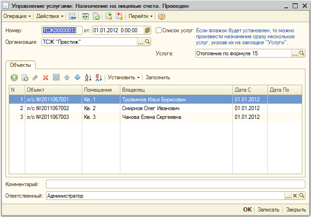Open the magnifier for Ответственный field
Image resolution: width=311 pixels, height=217 pixels.
pos(302,196)
